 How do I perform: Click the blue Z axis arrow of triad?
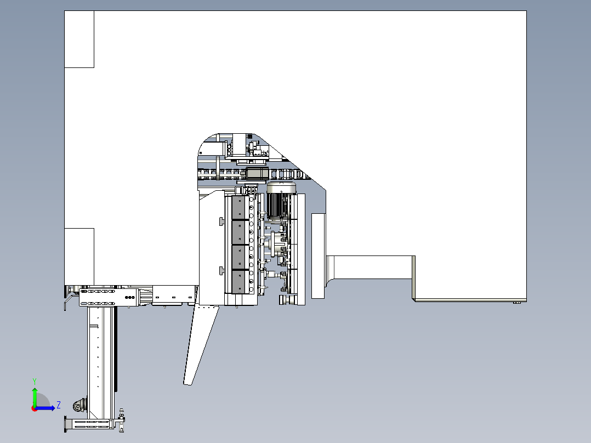[x=46, y=408]
